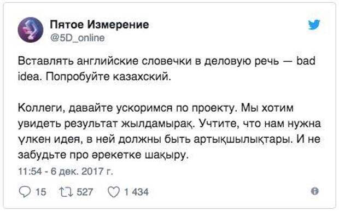Click the reply speech bubble icon
Image resolution: width=339 pixels, height=211 pixels.
(x=25, y=192)
